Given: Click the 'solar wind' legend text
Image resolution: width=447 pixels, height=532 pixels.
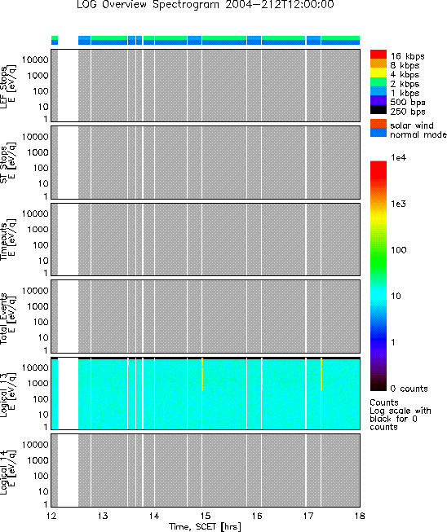Looking at the screenshot, I should coord(412,125).
